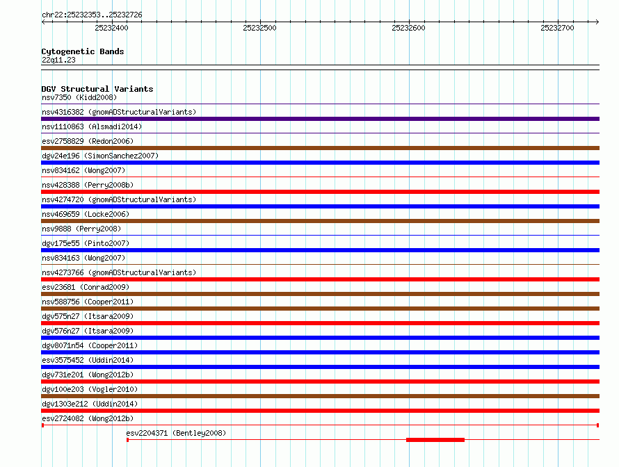Image resolution: width=619 pixels, height=467 pixels.
Task: Open variant esv2724082 (Wong2012b)
Action: (x=88, y=418)
